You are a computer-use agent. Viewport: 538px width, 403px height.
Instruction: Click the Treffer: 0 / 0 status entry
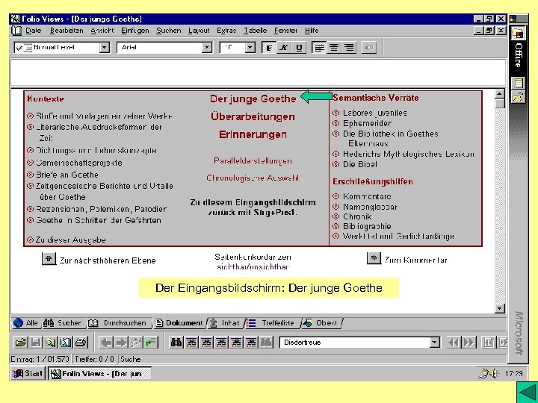(94, 359)
